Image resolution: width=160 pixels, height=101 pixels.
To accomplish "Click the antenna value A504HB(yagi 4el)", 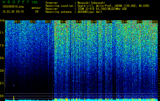I will click(90, 12).
